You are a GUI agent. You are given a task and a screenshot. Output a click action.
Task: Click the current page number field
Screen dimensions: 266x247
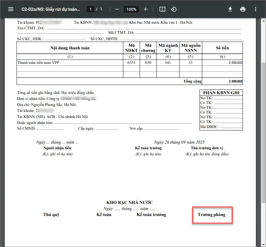pyautogui.click(x=91, y=9)
